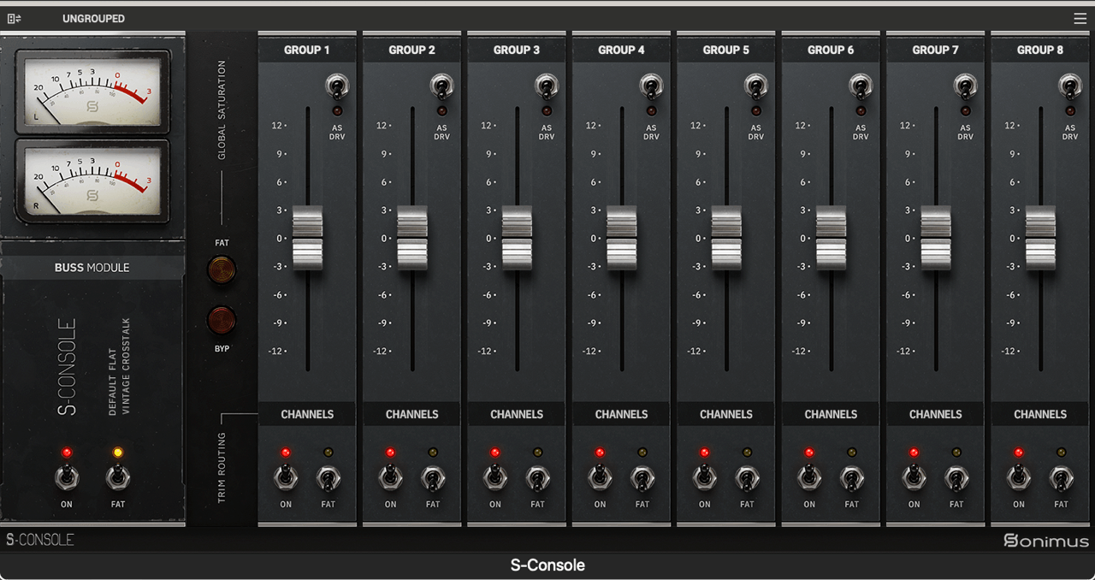Click the Group 6 fader handle
The width and height of the screenshot is (1095, 580).
click(831, 238)
